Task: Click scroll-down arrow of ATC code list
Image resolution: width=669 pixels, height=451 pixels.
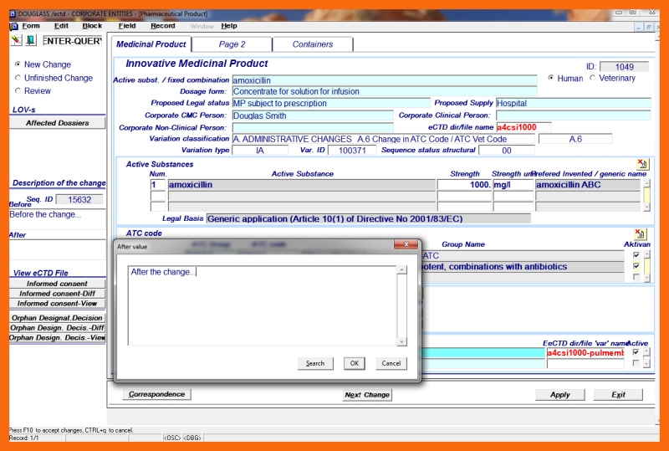Action: tap(647, 278)
